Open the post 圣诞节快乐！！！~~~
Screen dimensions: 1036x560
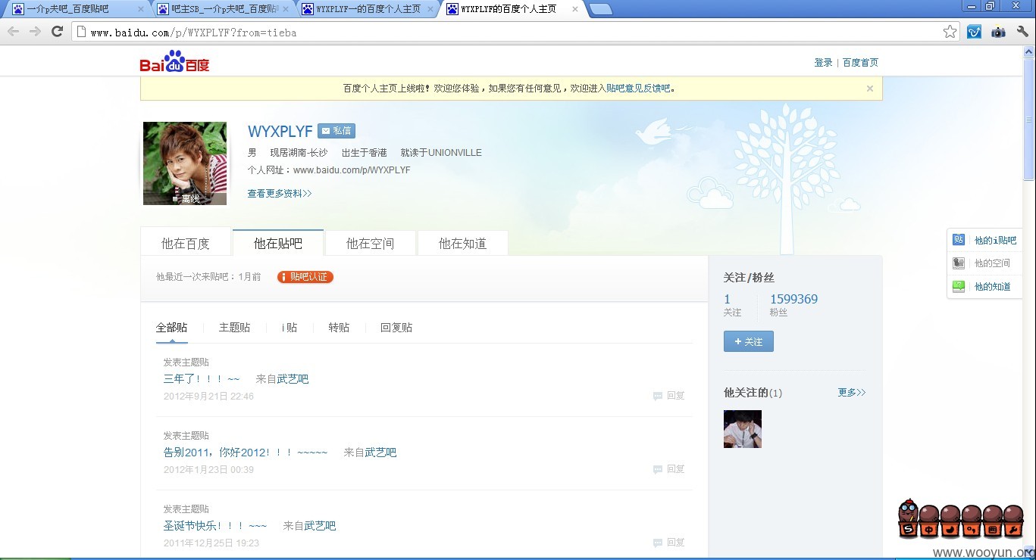click(x=215, y=526)
